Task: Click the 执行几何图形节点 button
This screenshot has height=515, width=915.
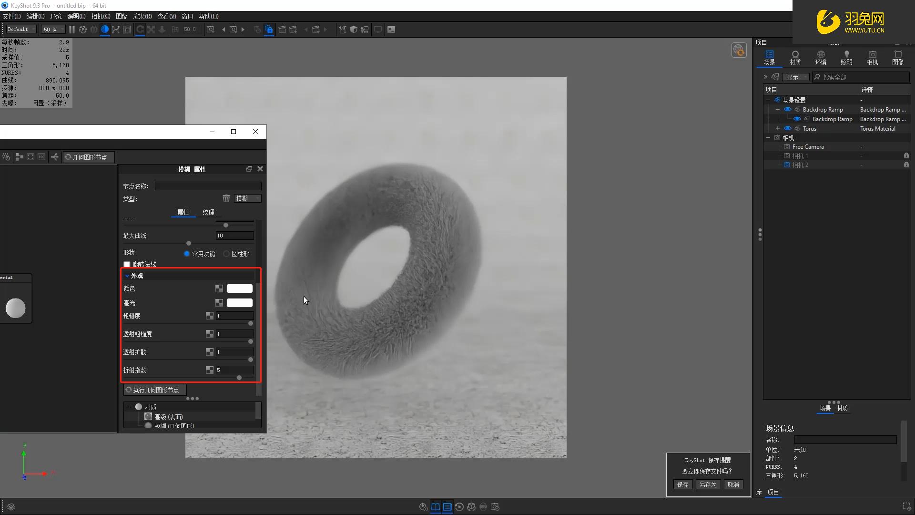Action: point(152,390)
